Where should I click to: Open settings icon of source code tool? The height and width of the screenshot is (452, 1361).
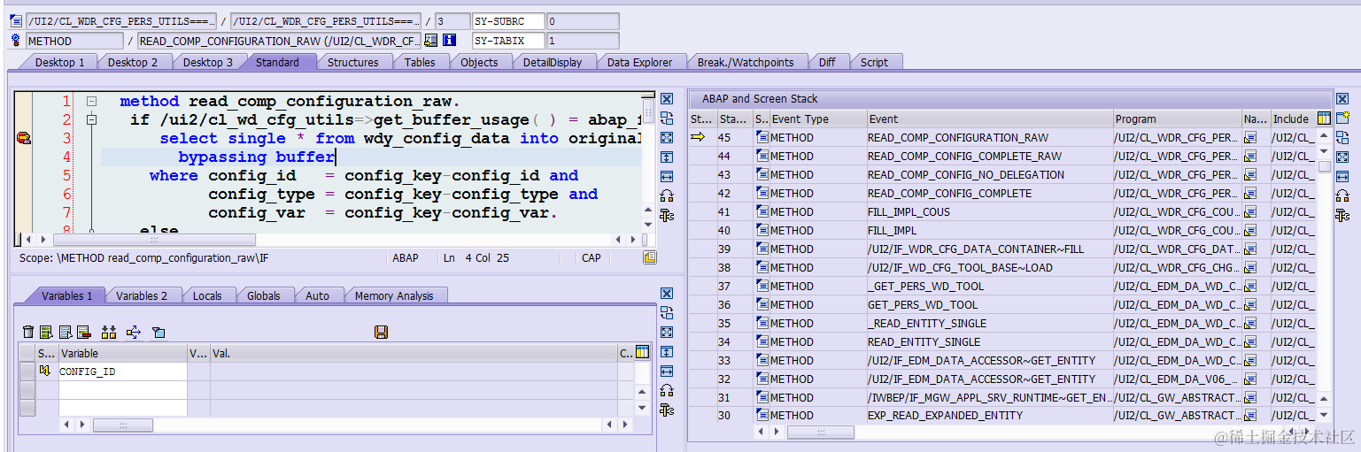tap(667, 215)
